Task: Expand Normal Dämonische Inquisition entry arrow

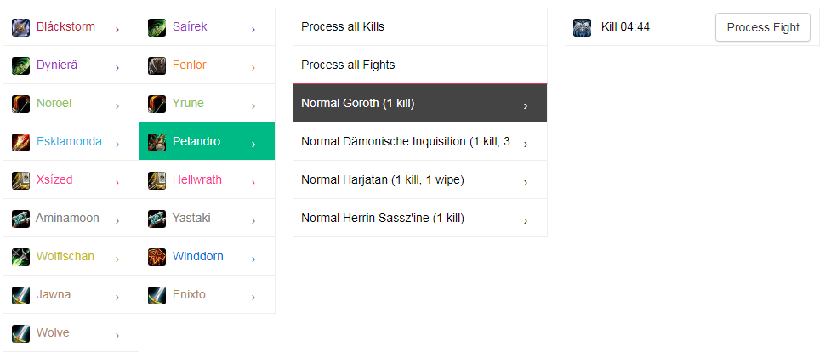Action: click(525, 144)
